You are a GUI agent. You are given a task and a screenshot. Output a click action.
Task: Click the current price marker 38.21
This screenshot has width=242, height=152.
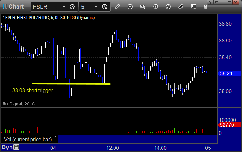(x=229, y=73)
